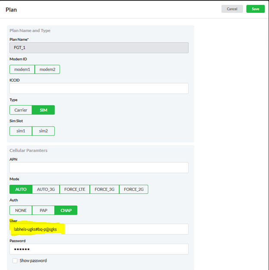Click into the ICCID input field

click(99, 88)
